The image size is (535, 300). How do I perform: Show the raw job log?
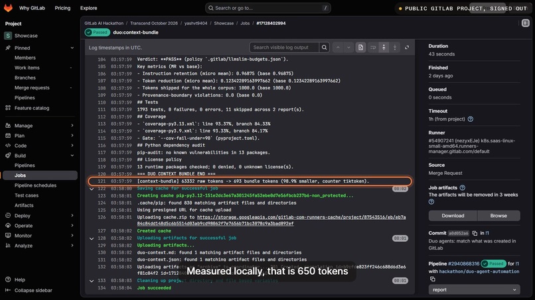click(360, 47)
